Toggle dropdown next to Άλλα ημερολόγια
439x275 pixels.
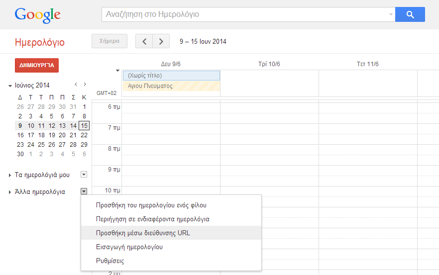(x=84, y=191)
